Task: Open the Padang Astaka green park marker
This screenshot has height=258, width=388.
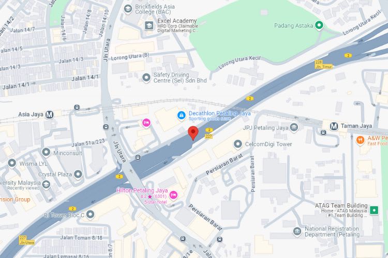Action: (319, 25)
